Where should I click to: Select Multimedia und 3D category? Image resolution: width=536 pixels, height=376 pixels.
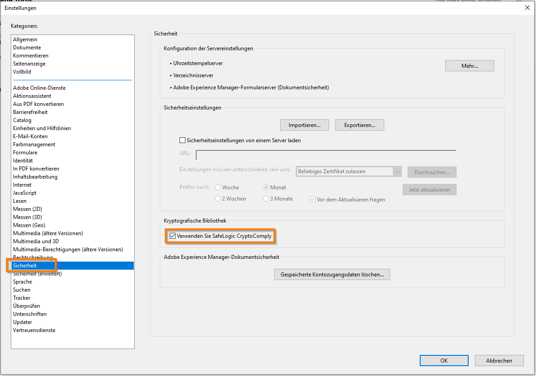(x=36, y=241)
